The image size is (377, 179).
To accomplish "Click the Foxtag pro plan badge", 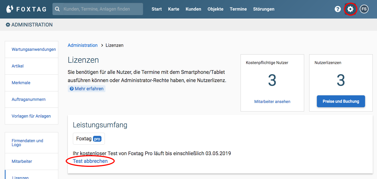I will pos(89,139).
